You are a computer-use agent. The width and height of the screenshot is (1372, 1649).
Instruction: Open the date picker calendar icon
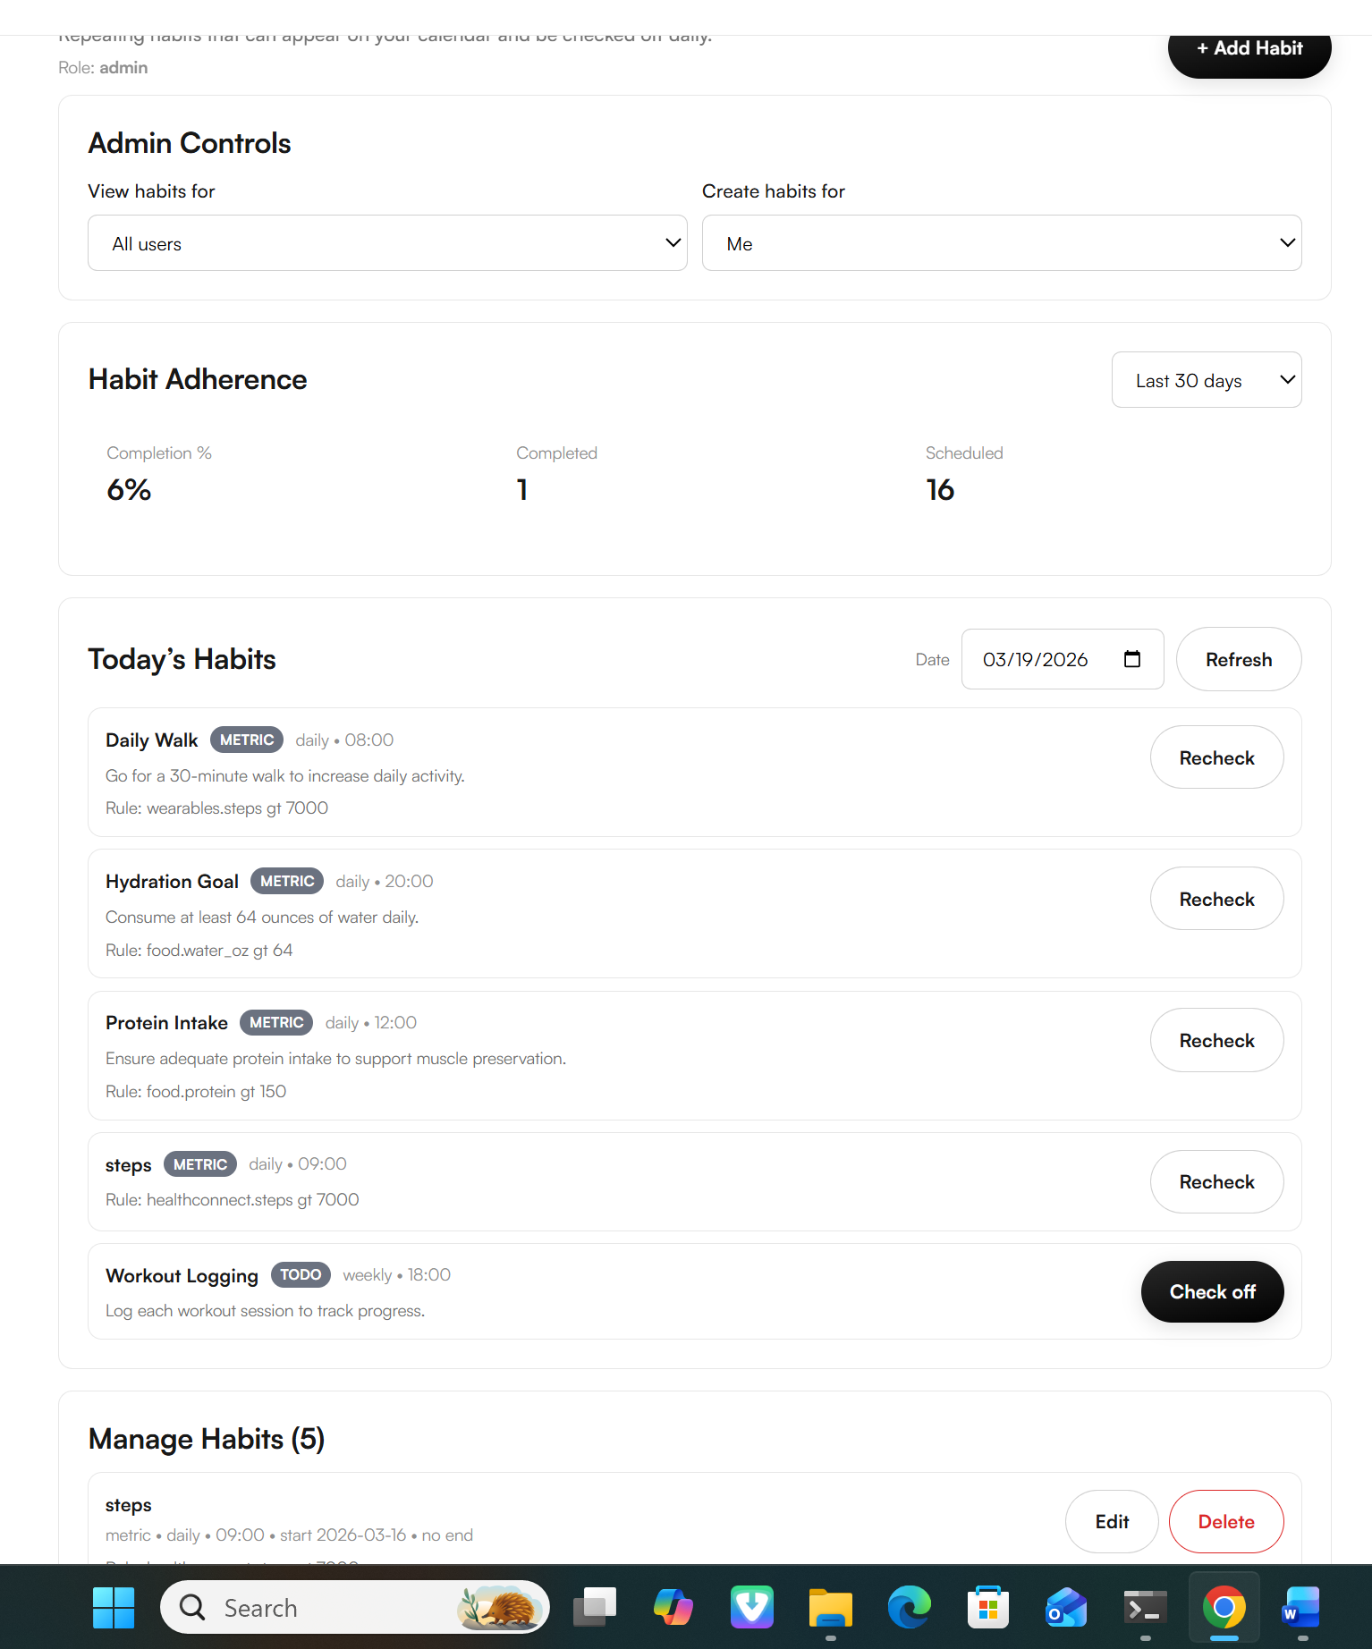[1132, 659]
